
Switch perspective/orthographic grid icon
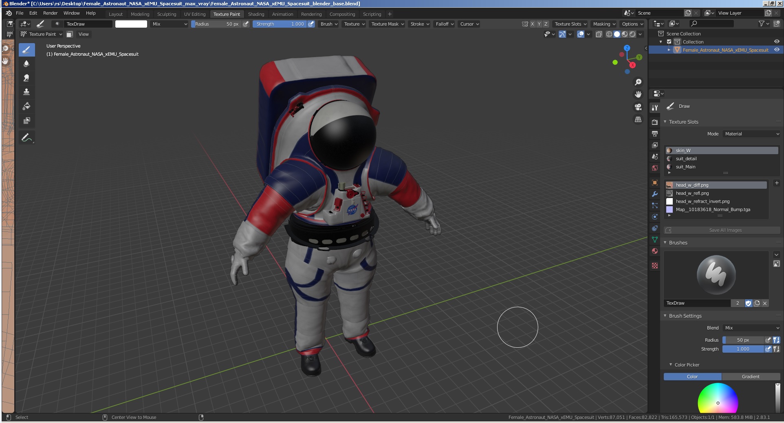coord(638,120)
